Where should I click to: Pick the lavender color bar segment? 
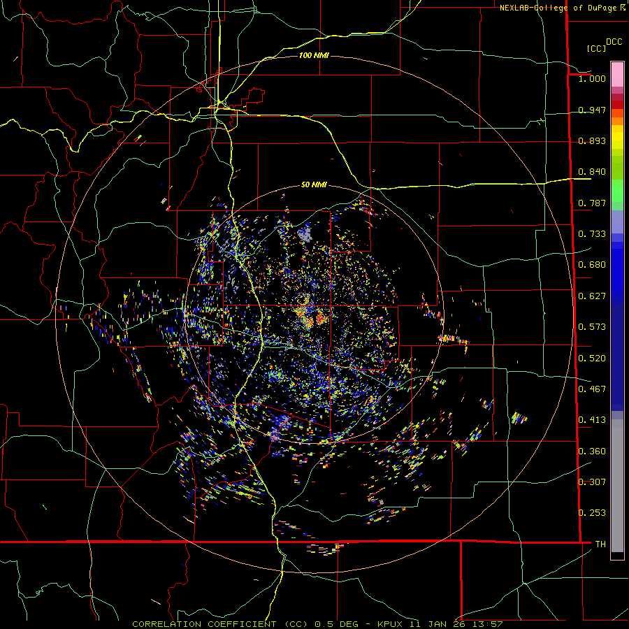click(x=617, y=222)
